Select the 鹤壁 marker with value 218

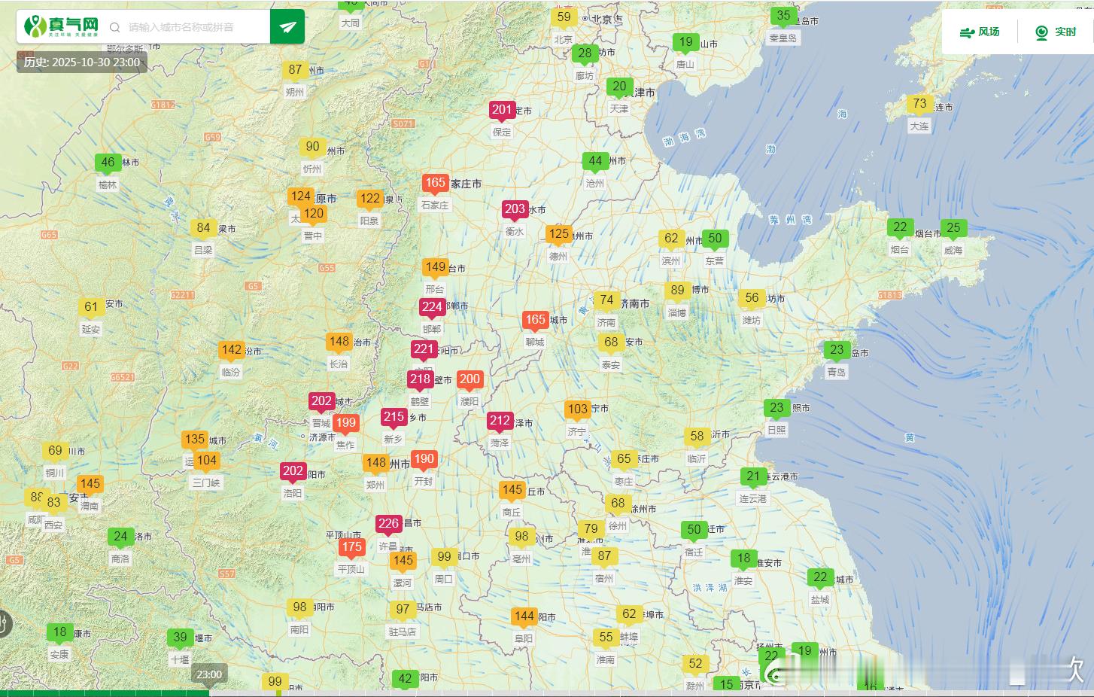tap(420, 381)
